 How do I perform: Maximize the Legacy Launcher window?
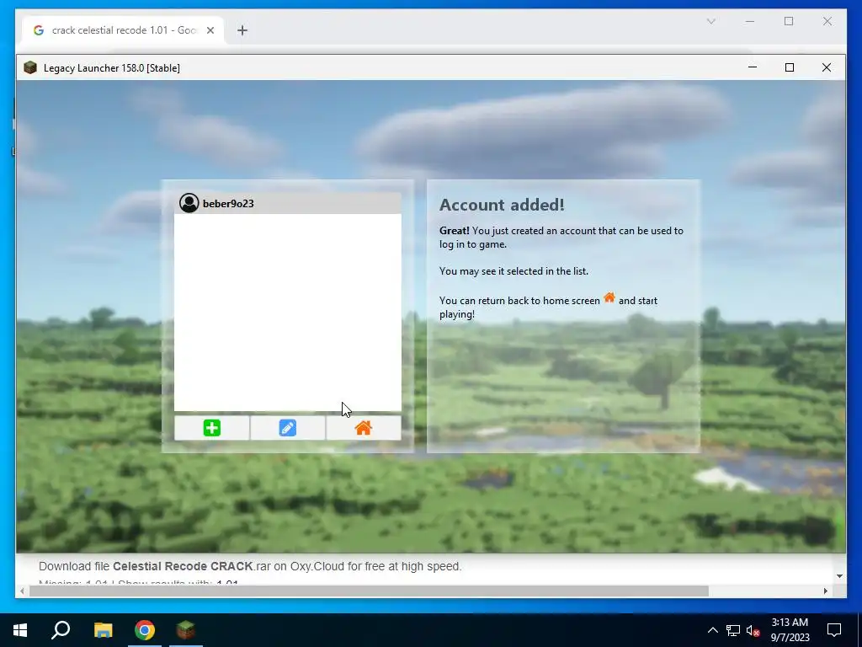(x=790, y=67)
